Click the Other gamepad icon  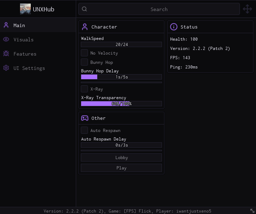[x=85, y=118]
